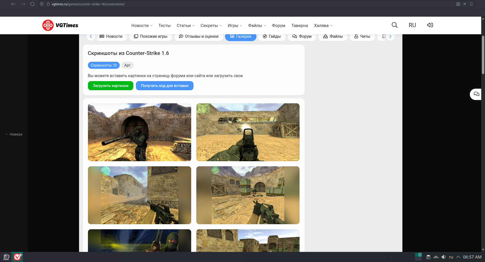The width and height of the screenshot is (485, 262).
Task: Switch to the Читы tab
Action: pos(362,37)
